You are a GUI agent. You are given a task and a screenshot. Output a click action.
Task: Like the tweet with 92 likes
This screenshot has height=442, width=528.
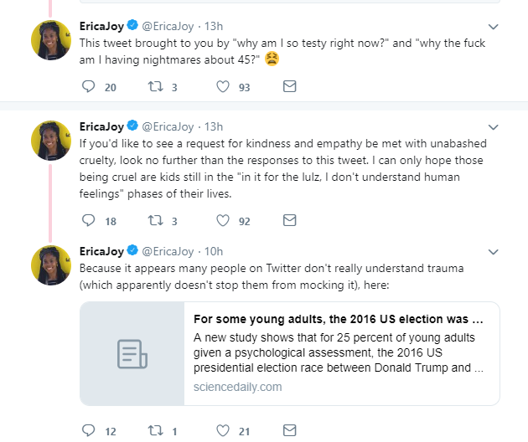(223, 220)
